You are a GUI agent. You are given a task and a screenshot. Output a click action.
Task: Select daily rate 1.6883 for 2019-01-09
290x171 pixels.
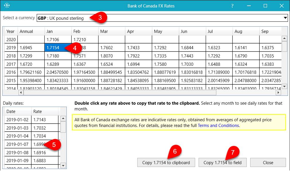[x=45, y=160]
